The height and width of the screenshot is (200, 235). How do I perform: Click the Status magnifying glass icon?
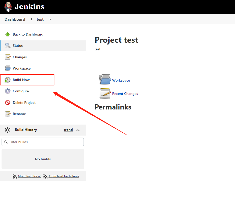click(x=8, y=46)
